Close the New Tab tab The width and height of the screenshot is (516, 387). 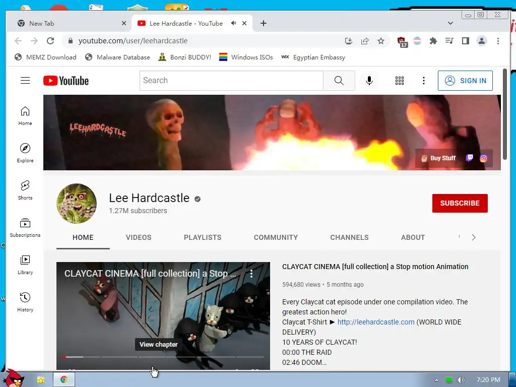coord(124,23)
